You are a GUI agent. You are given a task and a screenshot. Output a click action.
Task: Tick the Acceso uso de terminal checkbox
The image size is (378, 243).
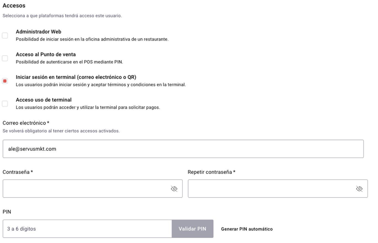[x=5, y=104]
